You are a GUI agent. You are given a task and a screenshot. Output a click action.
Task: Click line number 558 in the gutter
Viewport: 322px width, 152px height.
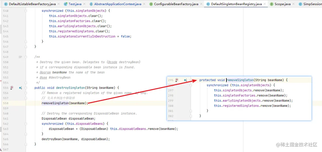coord(5,103)
